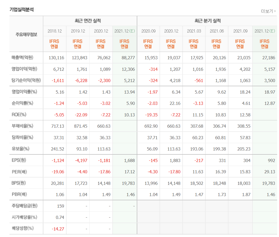The height and width of the screenshot is (237, 279).
Task: Click the quarterly 2021.03 column header
Action: pos(194,31)
